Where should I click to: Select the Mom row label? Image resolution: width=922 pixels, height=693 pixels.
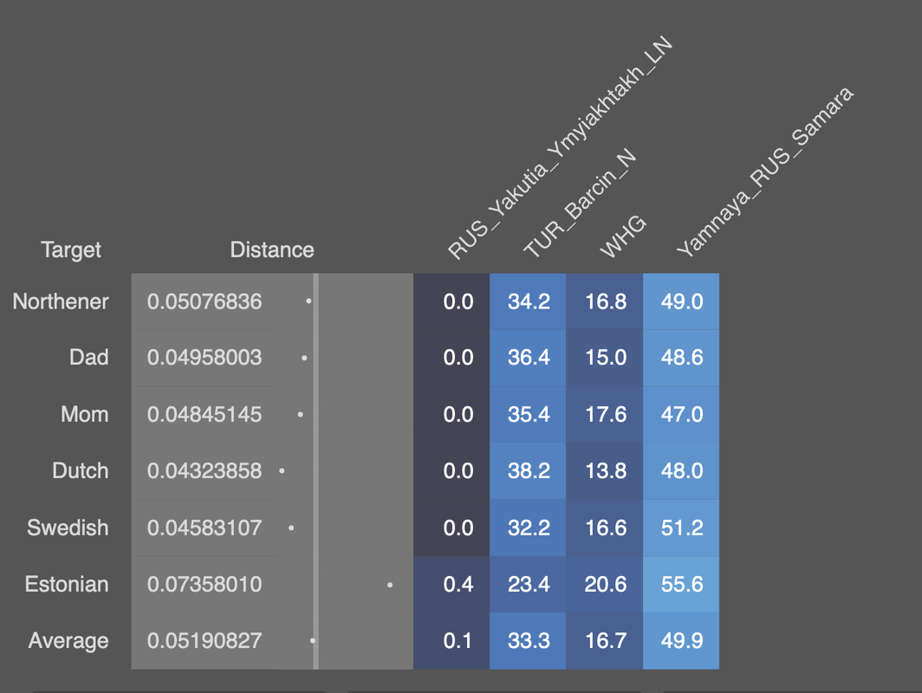tap(85, 414)
